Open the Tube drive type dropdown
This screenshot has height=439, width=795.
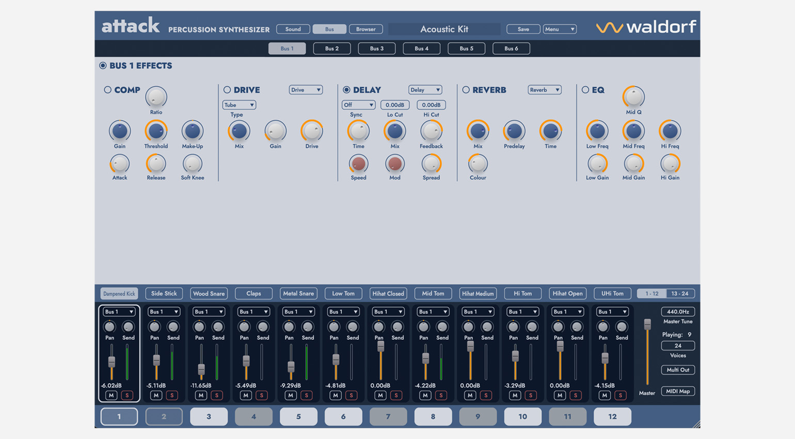pos(239,105)
